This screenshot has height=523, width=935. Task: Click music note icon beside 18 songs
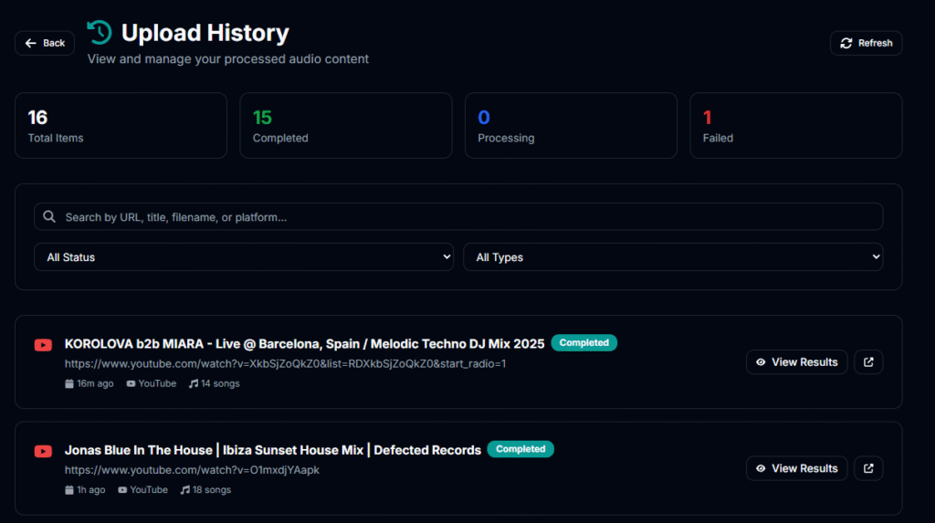coord(184,489)
